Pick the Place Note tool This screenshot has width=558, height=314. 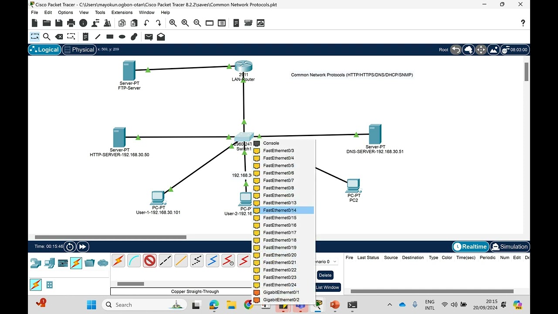tap(85, 37)
